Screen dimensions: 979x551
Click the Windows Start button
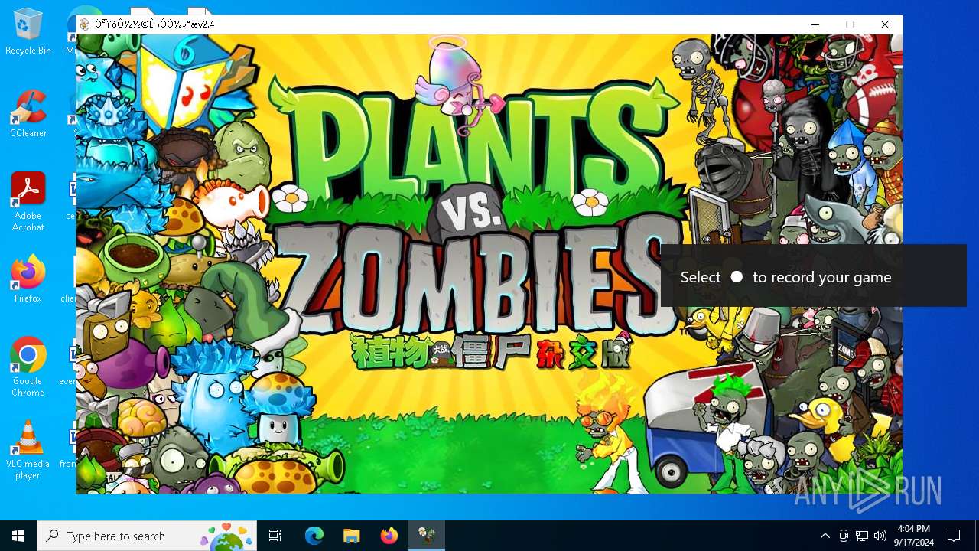point(18,536)
